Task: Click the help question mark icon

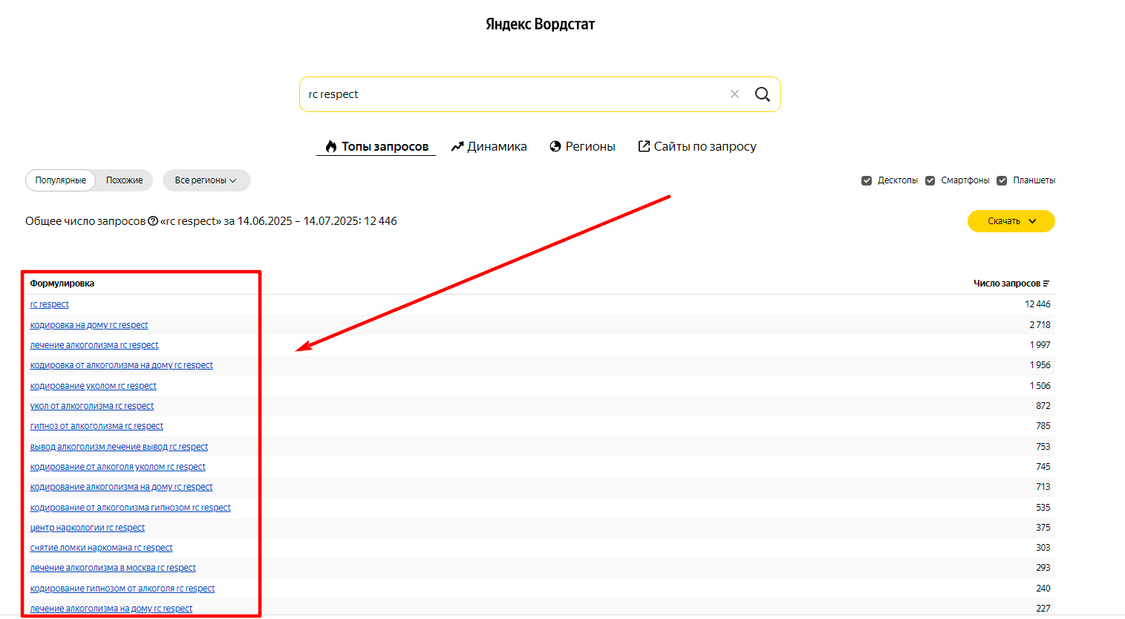Action: coord(153,221)
